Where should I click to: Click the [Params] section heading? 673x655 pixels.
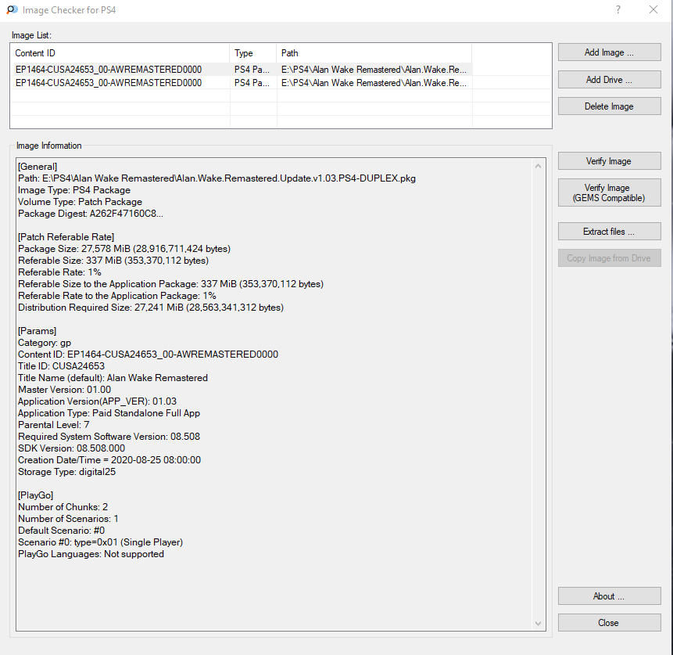[x=38, y=331]
